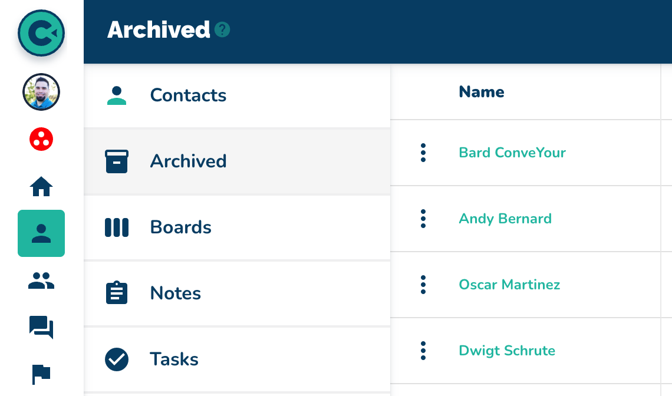Click the flag icon in sidebar
This screenshot has height=396, width=672.
click(41, 374)
